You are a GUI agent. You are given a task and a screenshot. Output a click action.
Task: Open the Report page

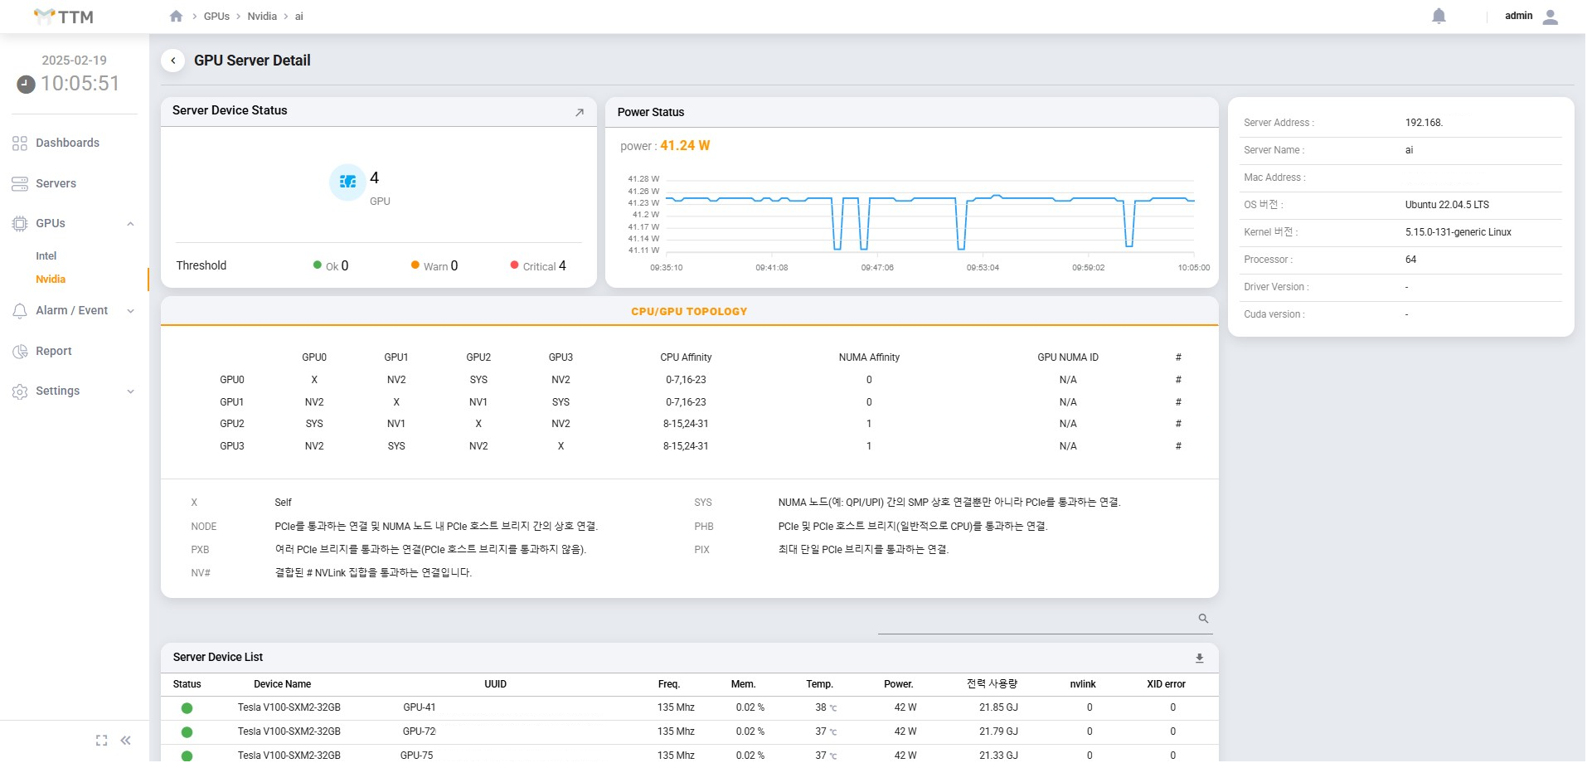[53, 351]
